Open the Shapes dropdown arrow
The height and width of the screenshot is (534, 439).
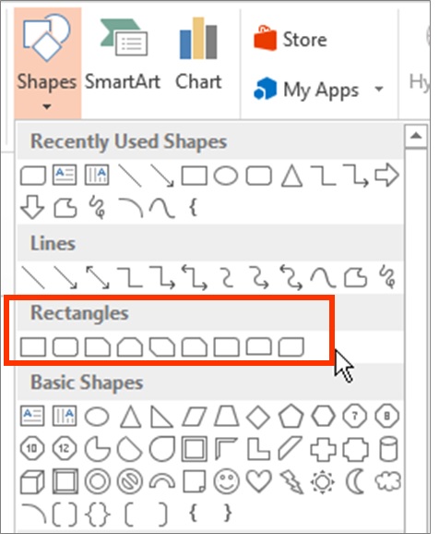pyautogui.click(x=47, y=106)
